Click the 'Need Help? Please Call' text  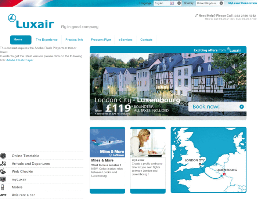[x=216, y=15]
